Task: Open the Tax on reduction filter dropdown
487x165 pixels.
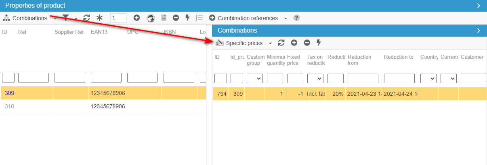Action: tap(315, 78)
